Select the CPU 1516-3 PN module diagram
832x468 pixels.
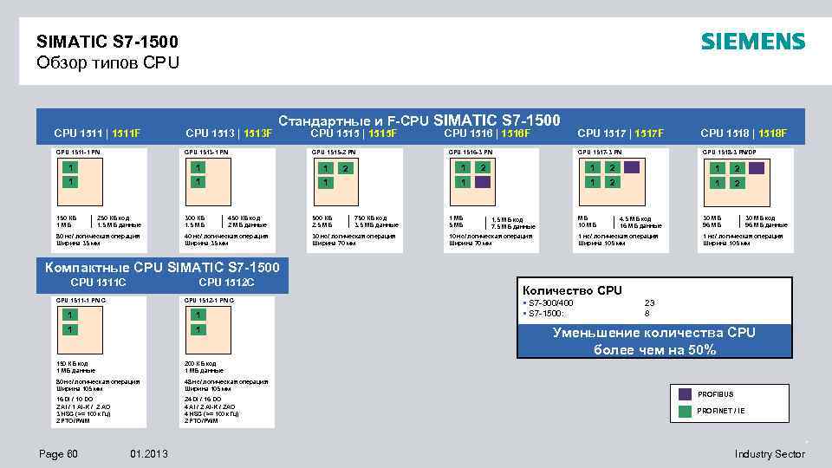point(472,182)
